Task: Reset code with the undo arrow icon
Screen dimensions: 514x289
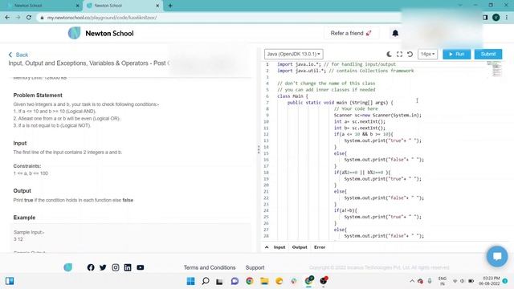Action: [x=410, y=54]
